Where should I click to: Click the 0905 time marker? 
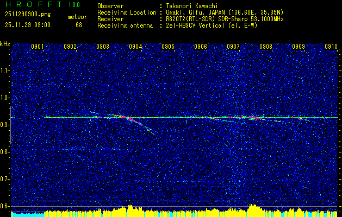pos(168,46)
